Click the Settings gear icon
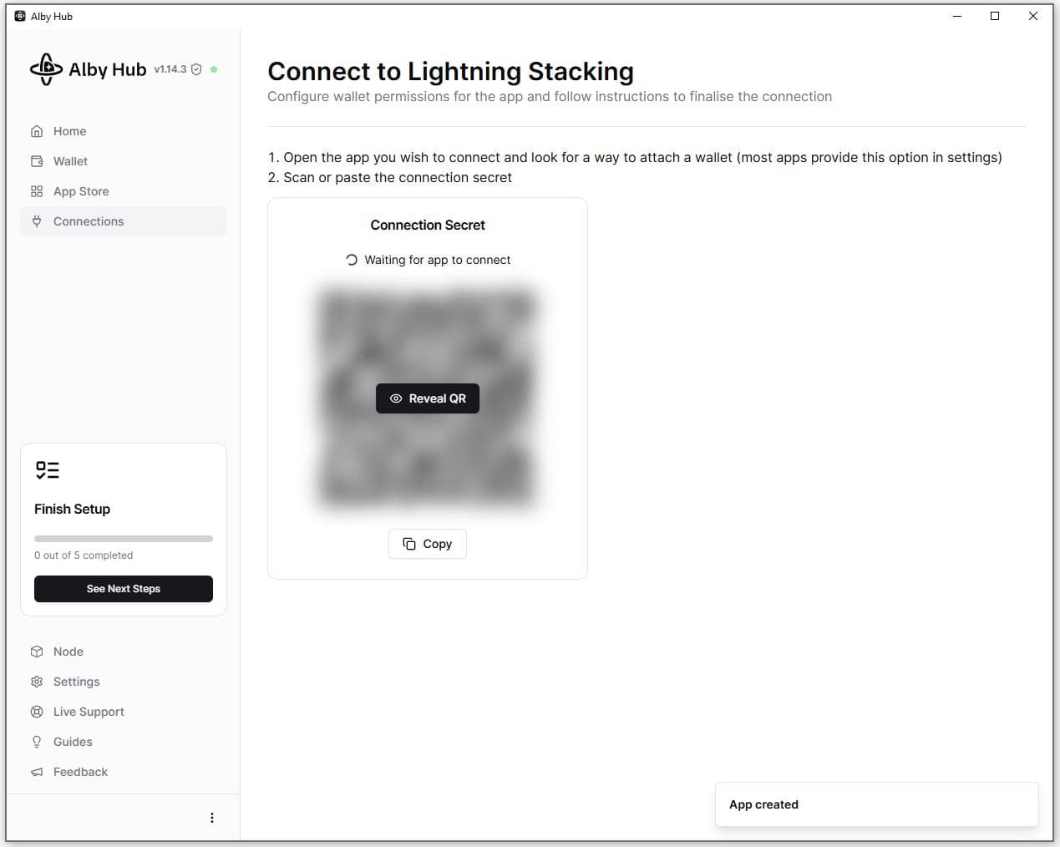This screenshot has width=1060, height=847. coord(37,682)
